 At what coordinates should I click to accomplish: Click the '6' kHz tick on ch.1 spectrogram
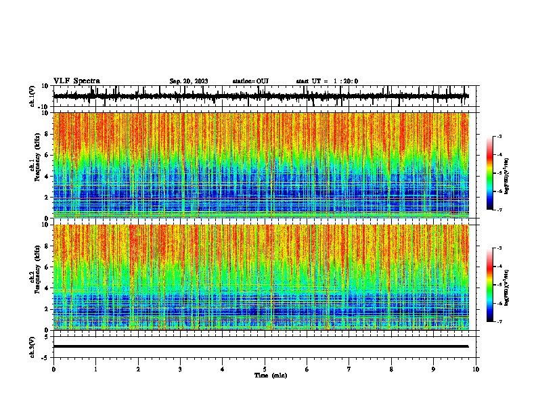47,155
